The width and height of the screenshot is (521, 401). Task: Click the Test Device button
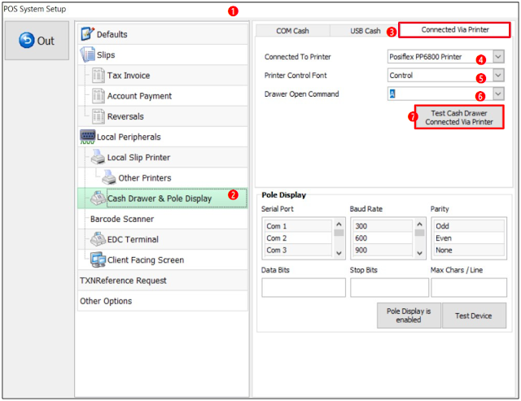[474, 316]
